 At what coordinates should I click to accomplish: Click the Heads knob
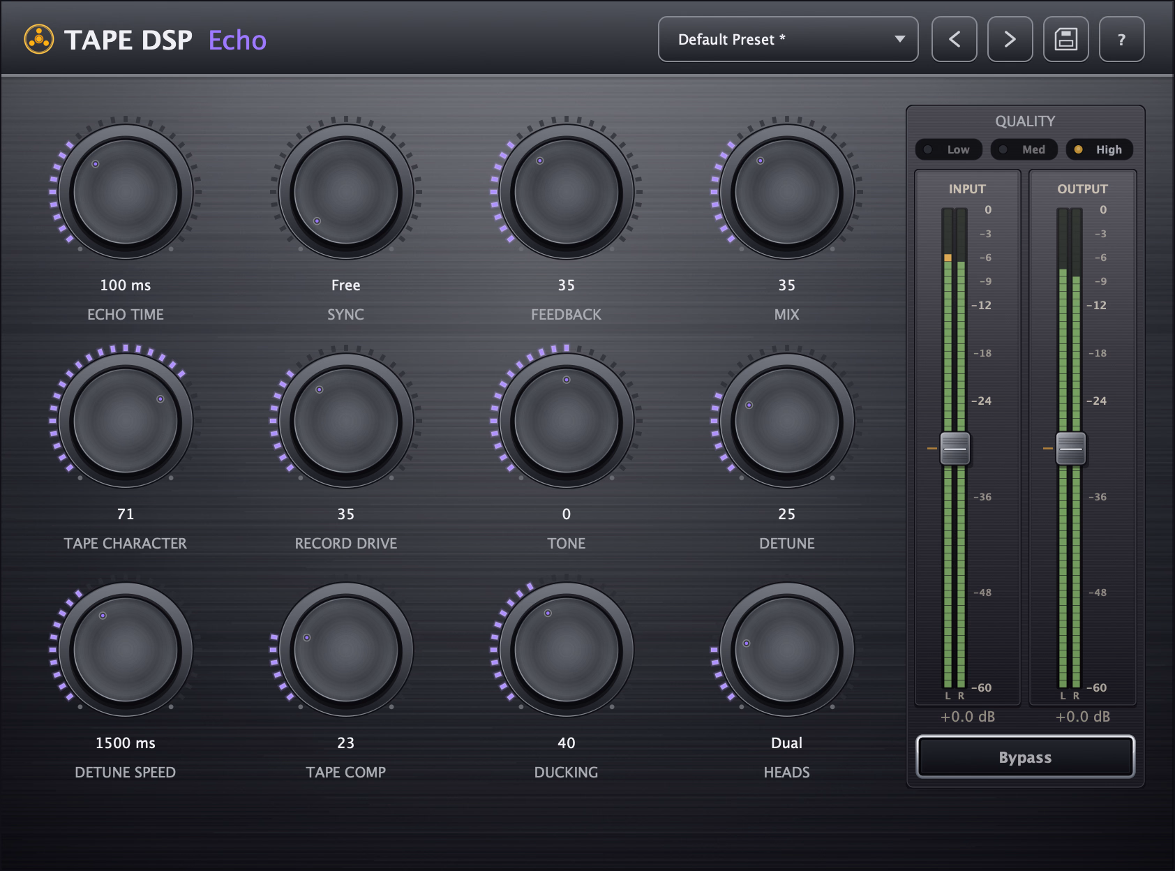(787, 650)
